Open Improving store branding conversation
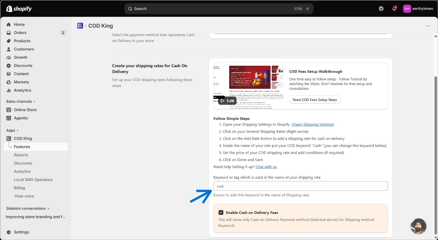The height and width of the screenshot is (240, 438). coord(36,217)
